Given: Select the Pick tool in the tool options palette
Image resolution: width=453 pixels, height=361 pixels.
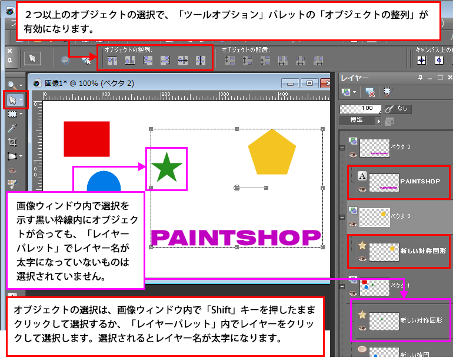Looking at the screenshot, I should 32,59.
